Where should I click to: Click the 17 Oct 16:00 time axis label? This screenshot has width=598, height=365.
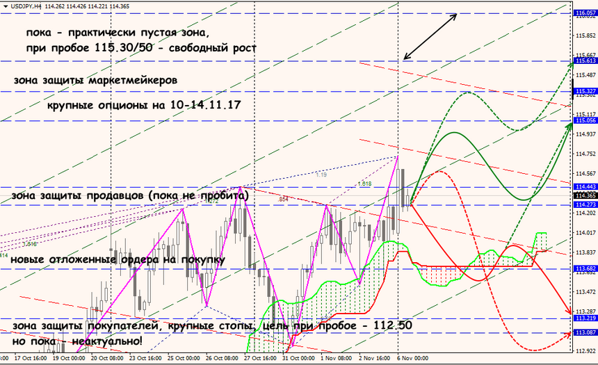point(31,359)
